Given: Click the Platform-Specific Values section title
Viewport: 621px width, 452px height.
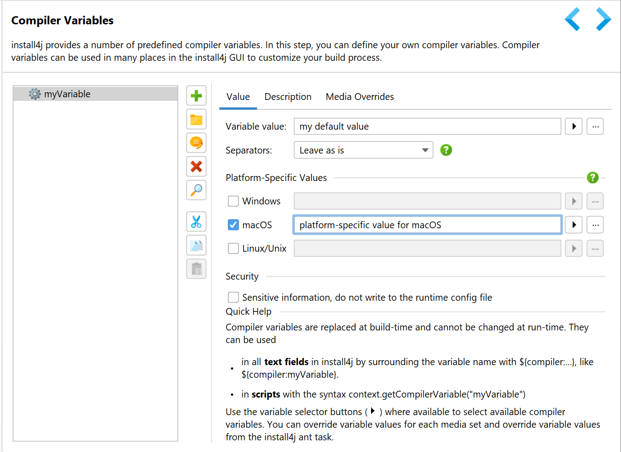Looking at the screenshot, I should 276,178.
